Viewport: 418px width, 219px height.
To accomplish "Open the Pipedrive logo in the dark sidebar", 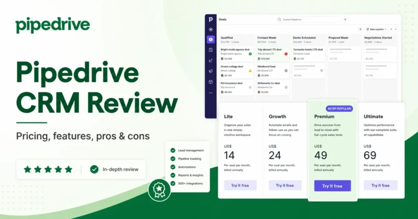I will (211, 20).
